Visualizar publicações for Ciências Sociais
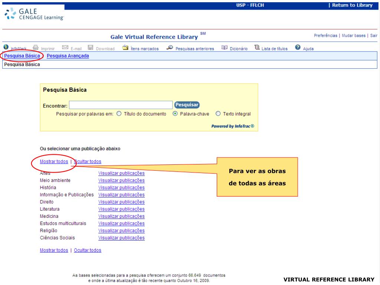The height and width of the screenshot is (285, 380). tap(121, 238)
